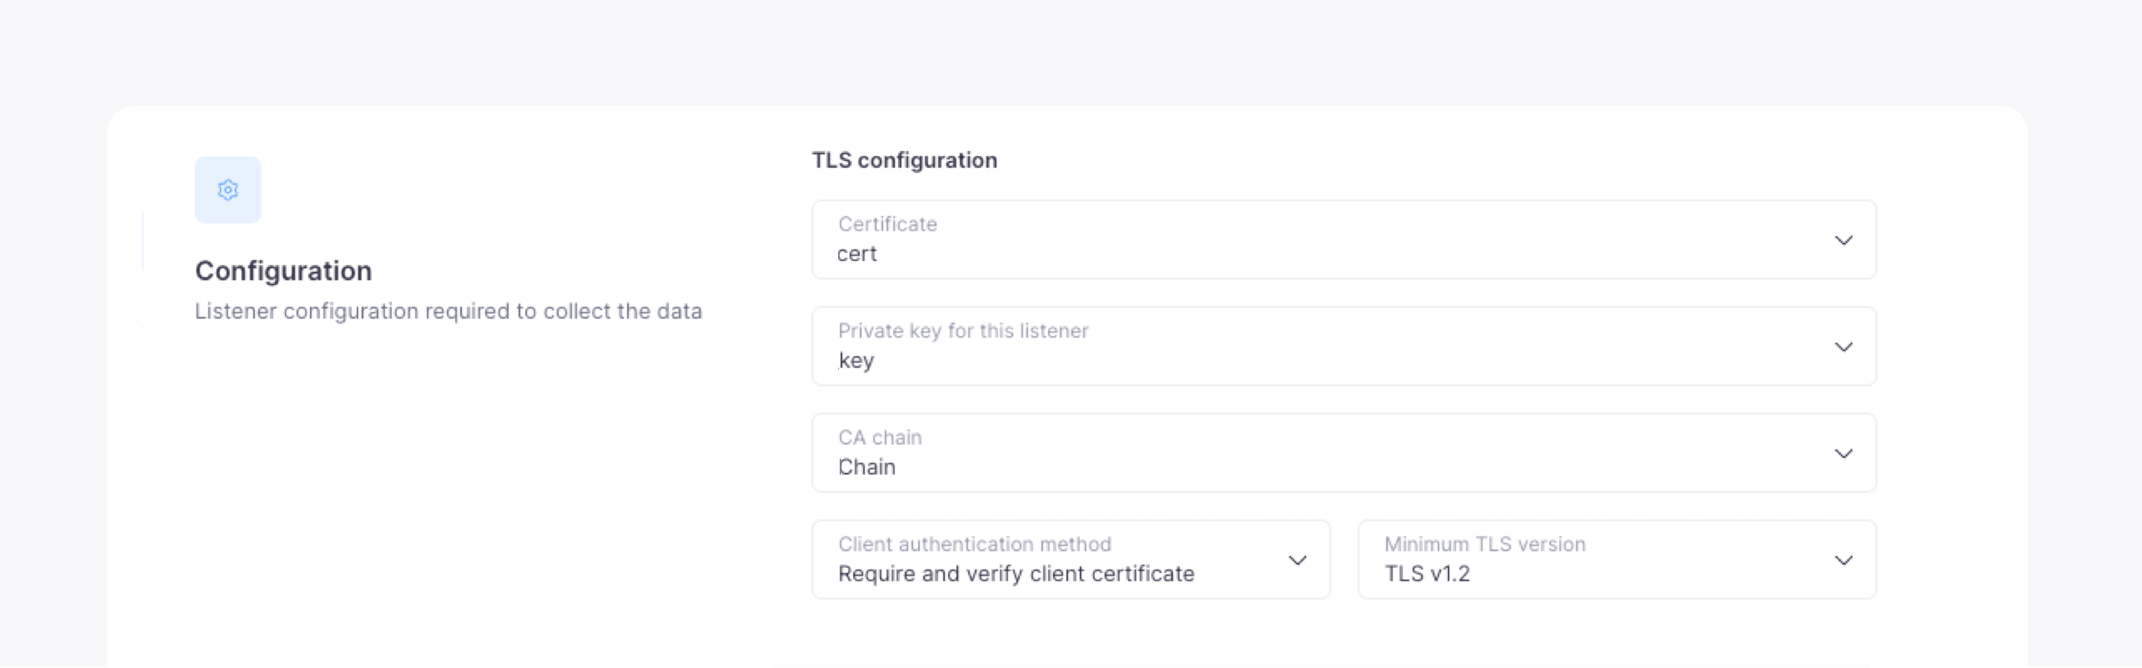Click the 'Certificate' field label
2142x668 pixels.
pyautogui.click(x=887, y=225)
